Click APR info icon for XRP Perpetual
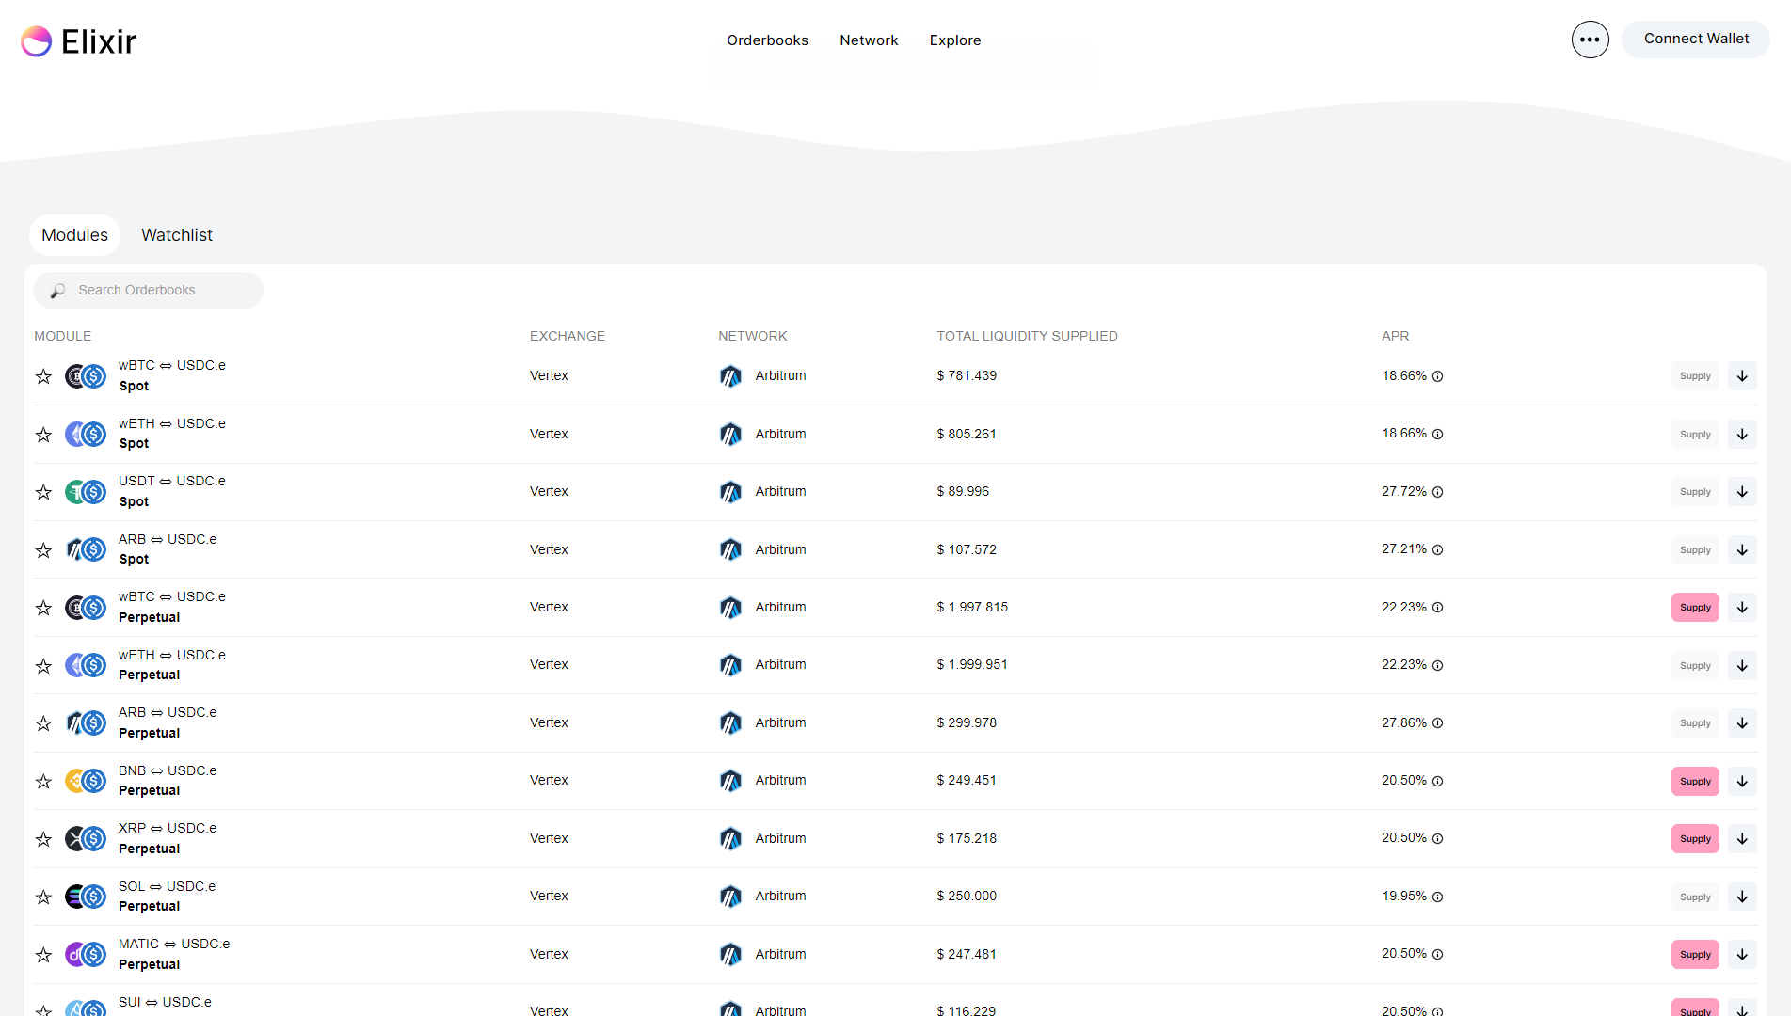Image resolution: width=1791 pixels, height=1016 pixels. coord(1437,838)
